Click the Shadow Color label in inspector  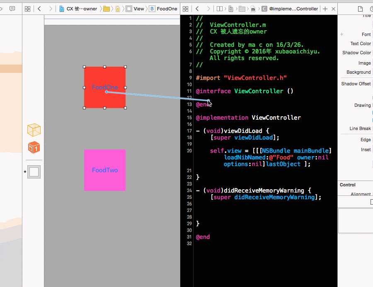356,53
